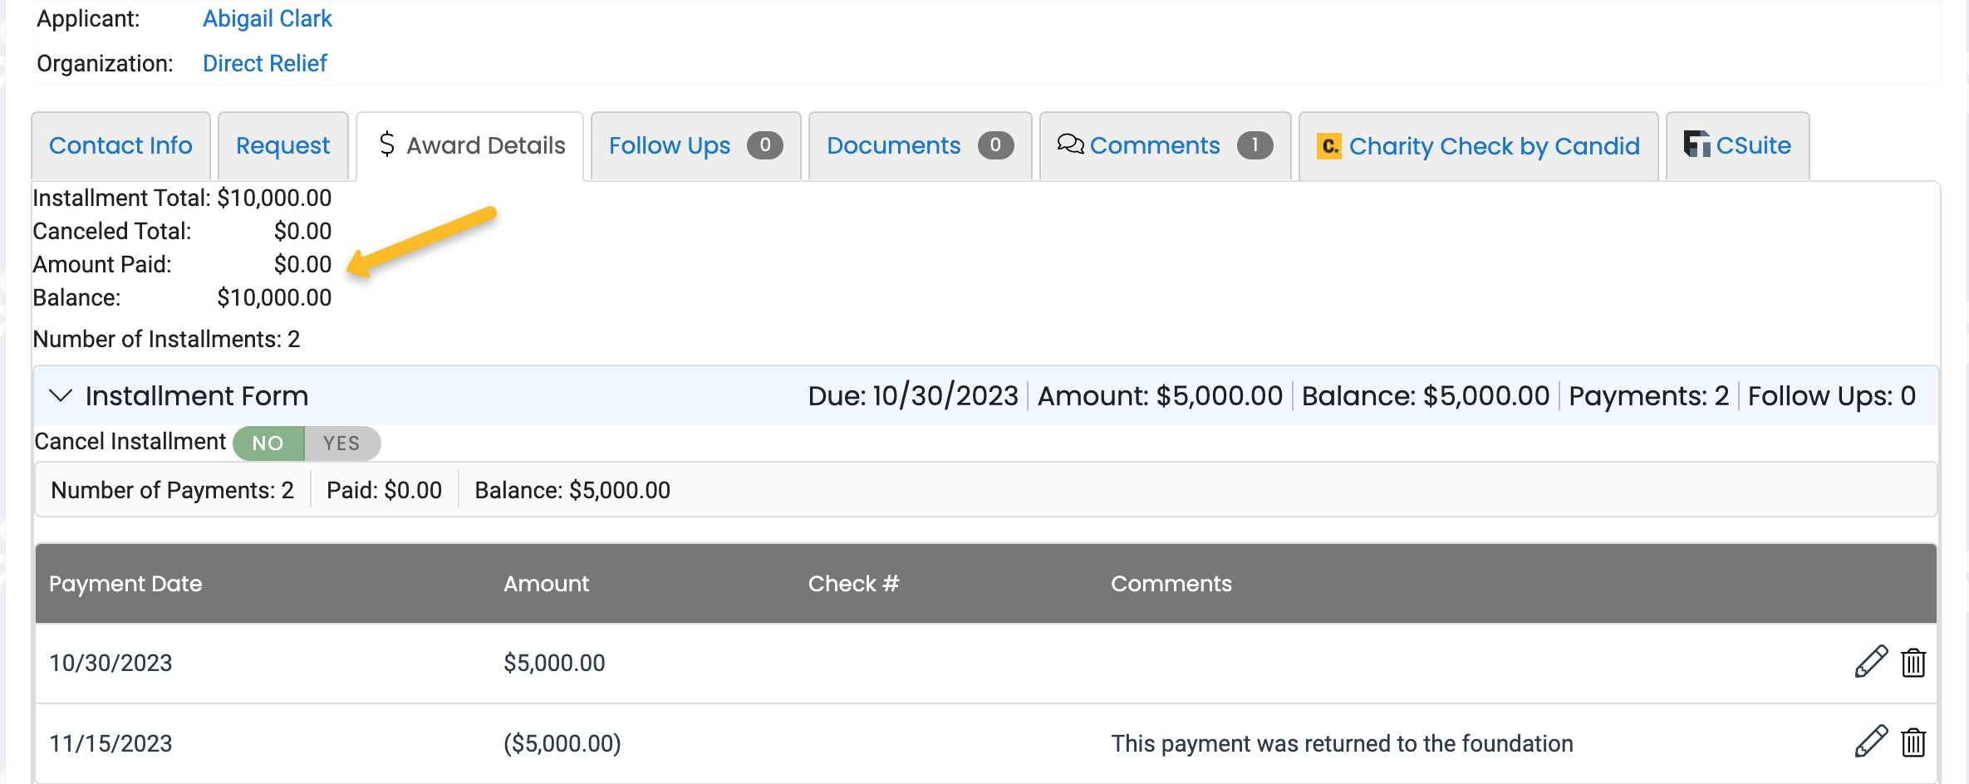Viewport: 1969px width, 784px height.
Task: Collapse the Installment Form section
Action: (x=59, y=396)
